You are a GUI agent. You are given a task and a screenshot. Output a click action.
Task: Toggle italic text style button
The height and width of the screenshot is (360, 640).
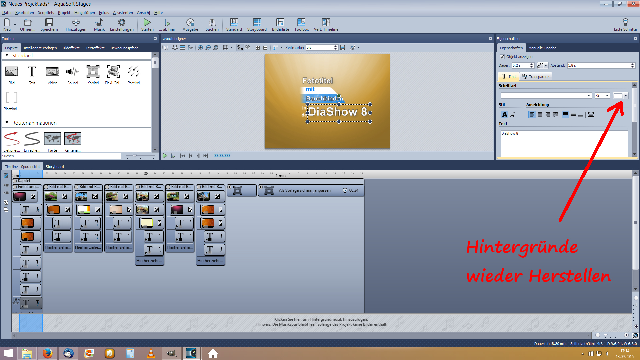[x=512, y=115]
